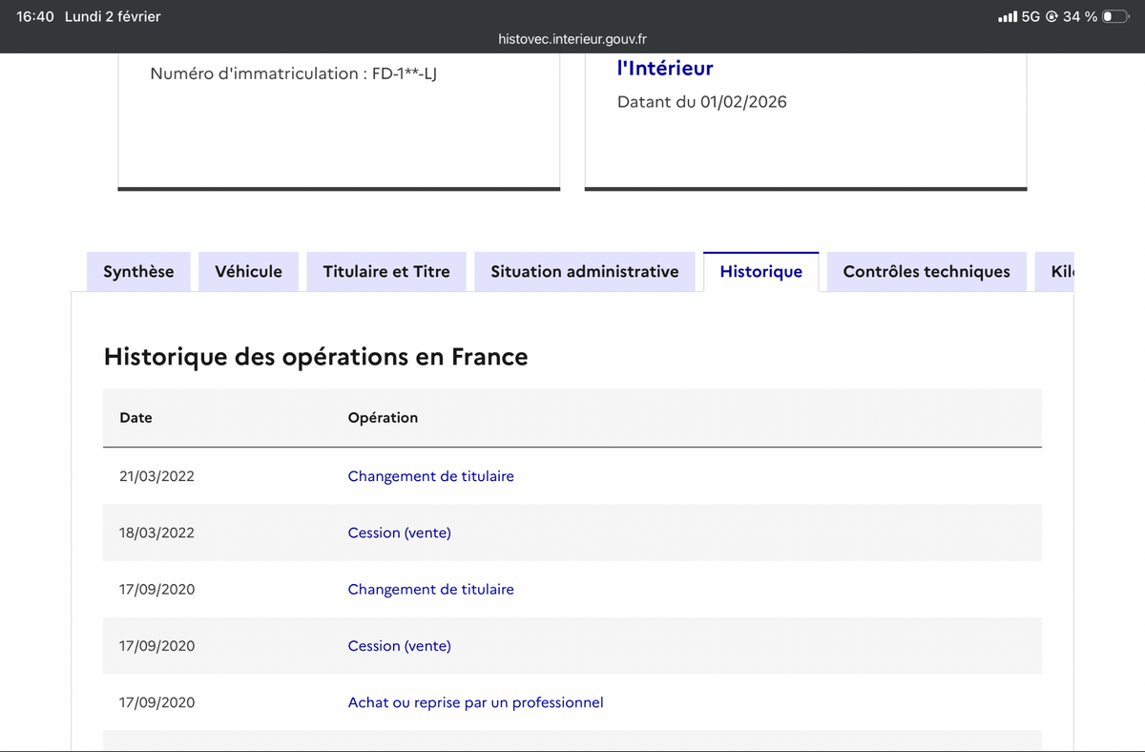Tap the cellular signal bars icon
The image size is (1145, 752).
pos(1007,16)
